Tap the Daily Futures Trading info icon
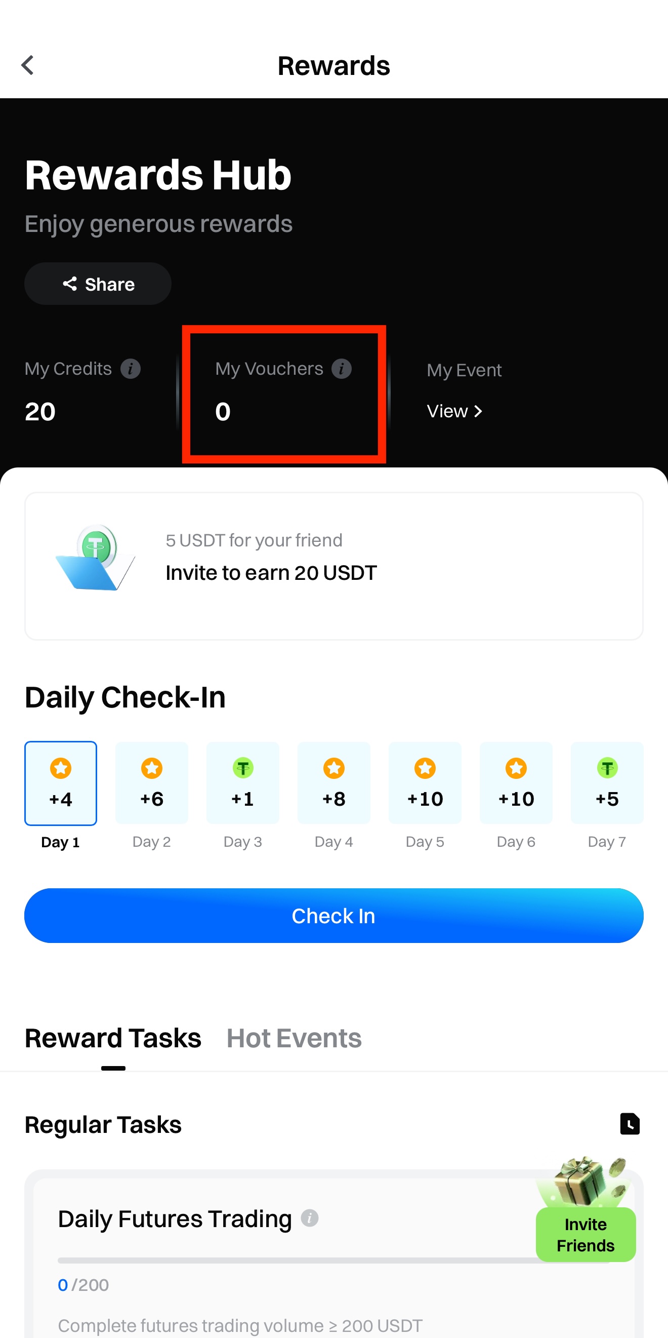This screenshot has height=1338, width=668. (x=309, y=1218)
